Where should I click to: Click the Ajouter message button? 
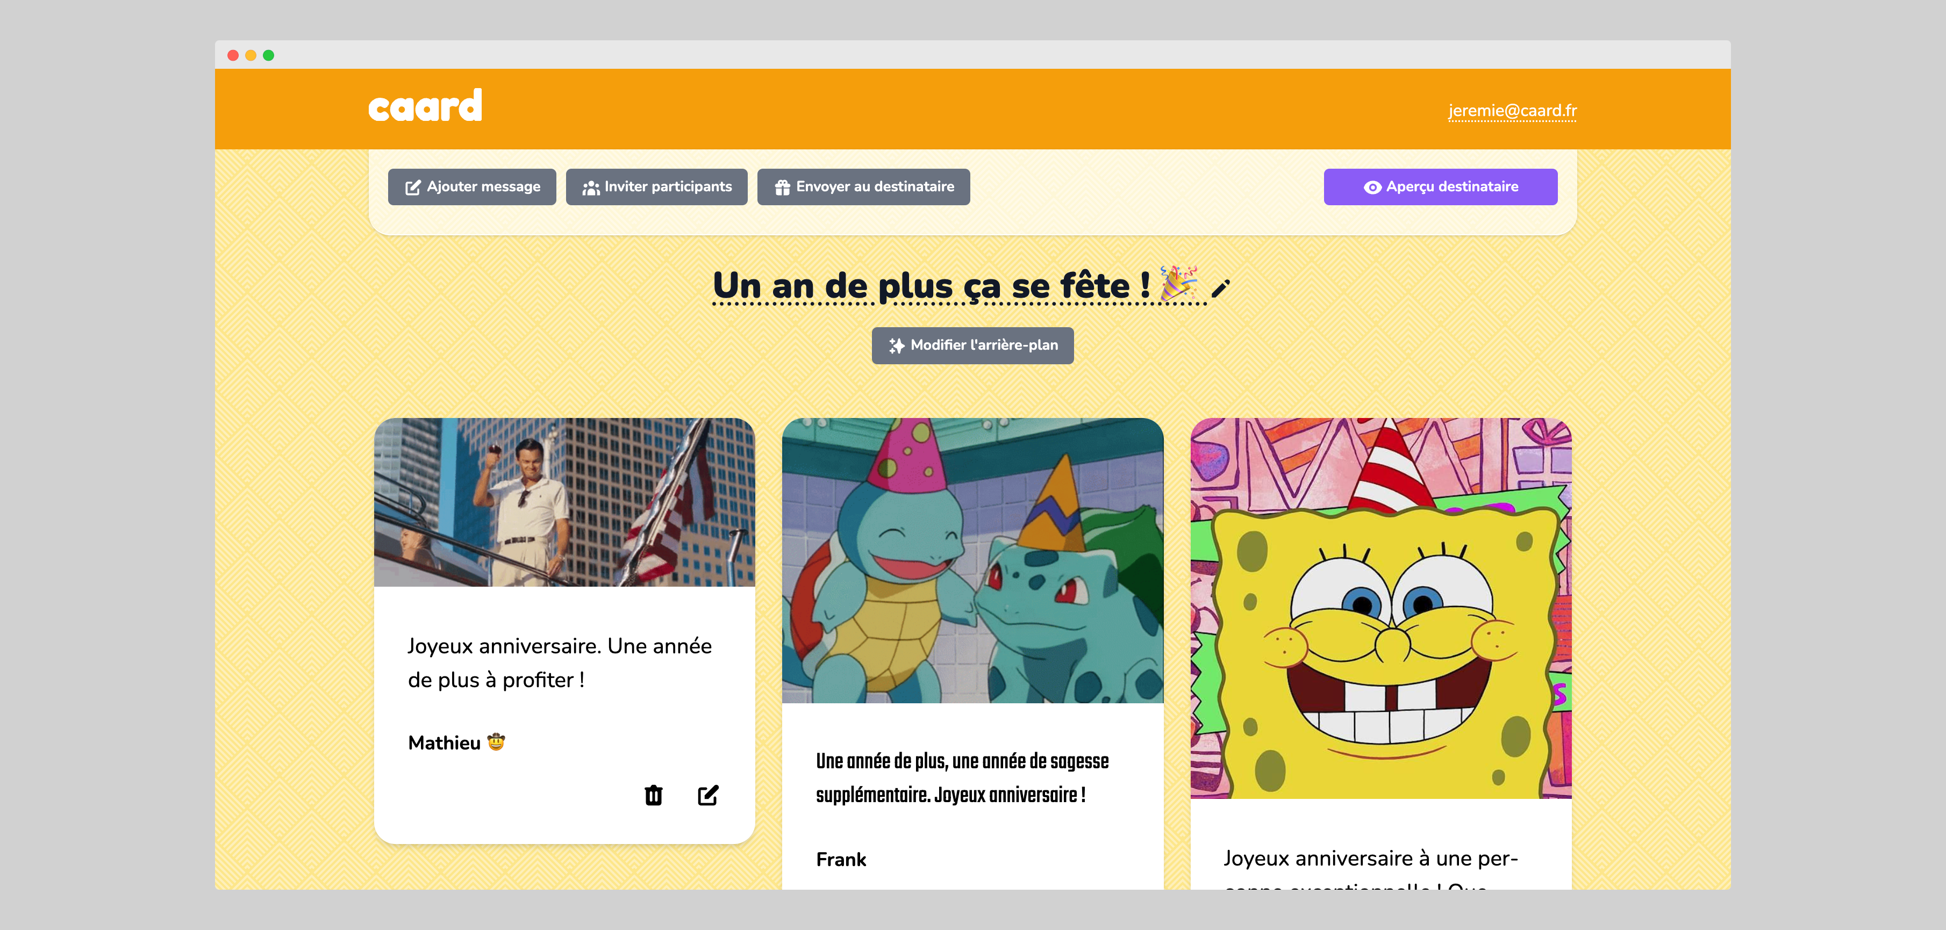click(472, 186)
